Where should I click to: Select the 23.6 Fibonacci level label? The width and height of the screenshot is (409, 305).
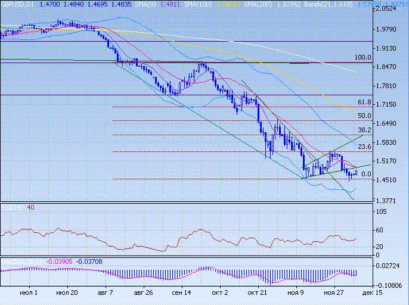click(365, 147)
